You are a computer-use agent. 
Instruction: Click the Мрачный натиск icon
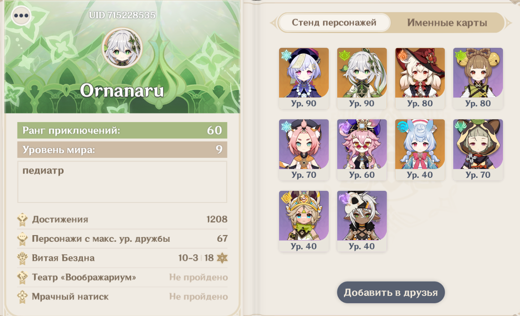click(x=22, y=296)
